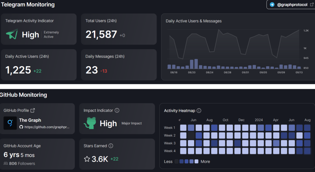This screenshot has width=315, height=172.
Task: Click the Oct month label in heatmap
Action: coord(225,120)
